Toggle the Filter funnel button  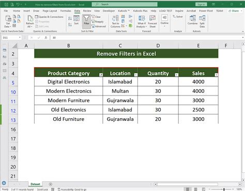point(86,21)
